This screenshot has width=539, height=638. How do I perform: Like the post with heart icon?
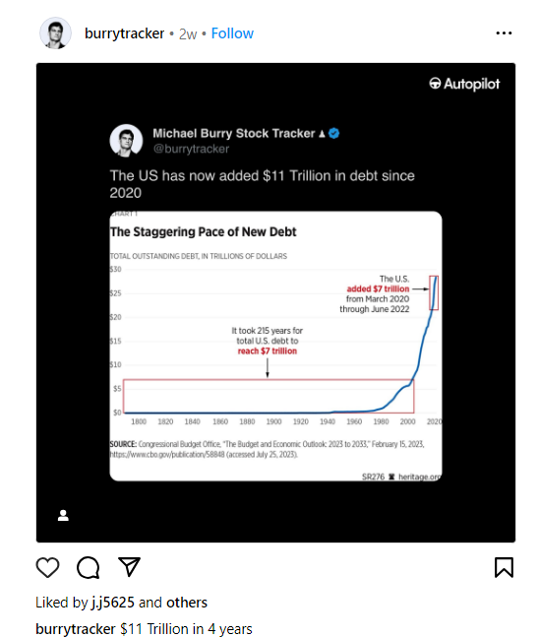pyautogui.click(x=47, y=567)
